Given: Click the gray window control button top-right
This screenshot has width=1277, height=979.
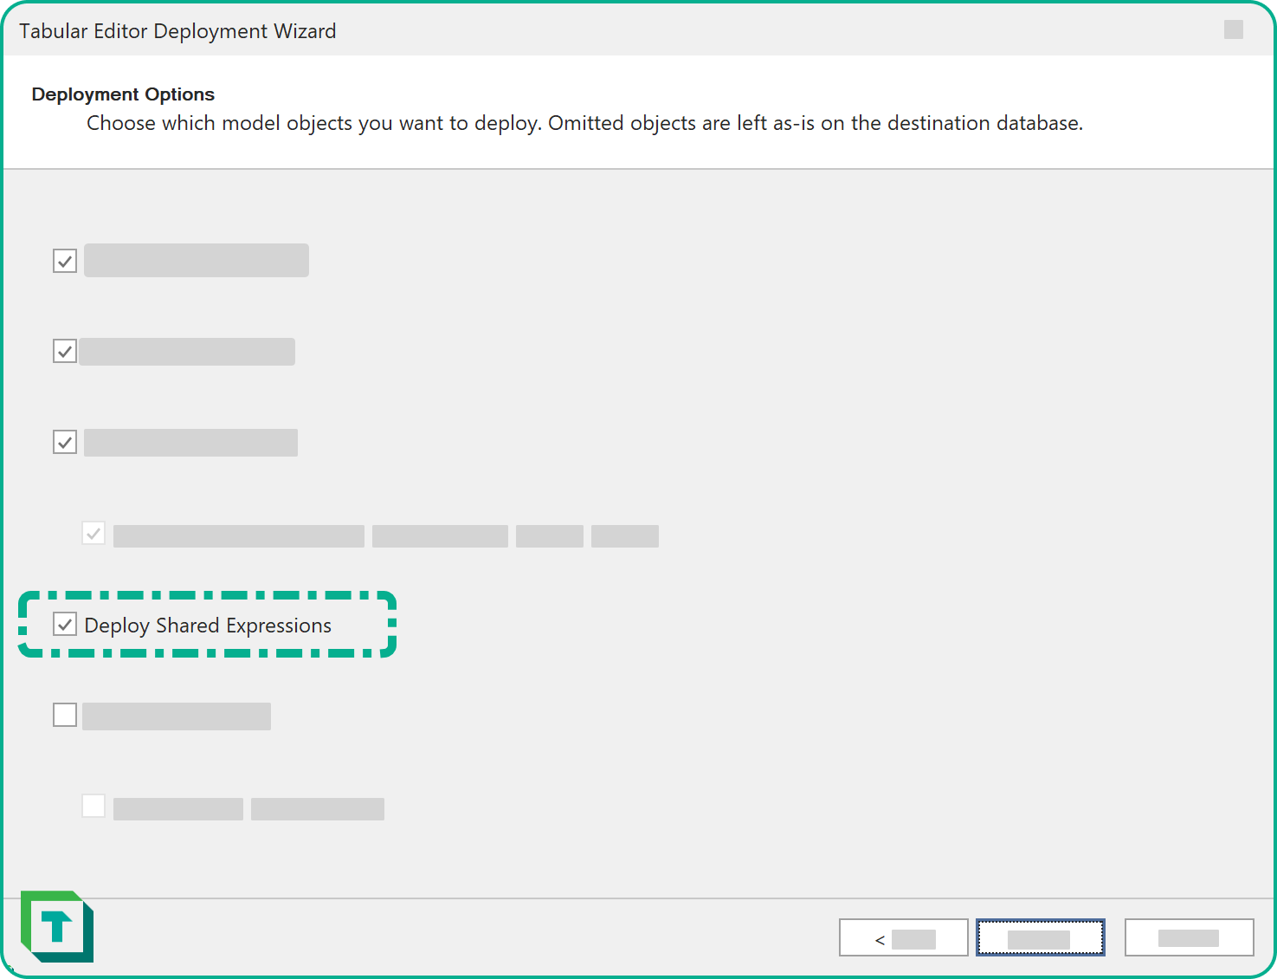Looking at the screenshot, I should 1233,29.
